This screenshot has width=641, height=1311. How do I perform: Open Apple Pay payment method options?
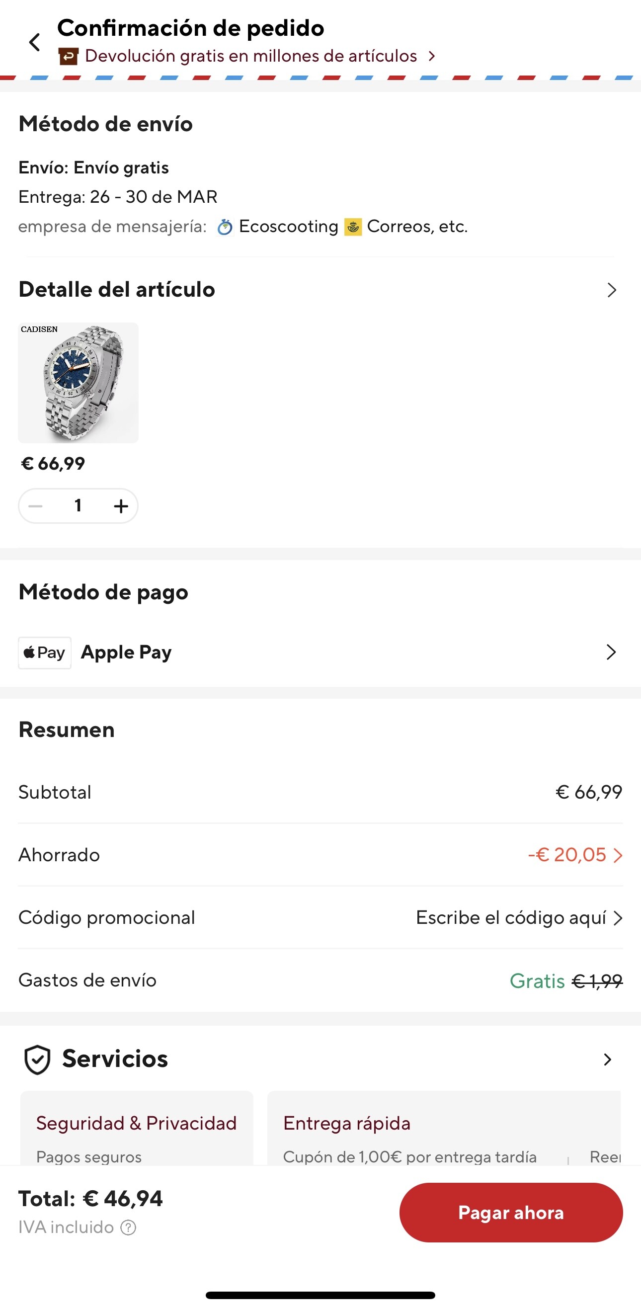point(611,652)
